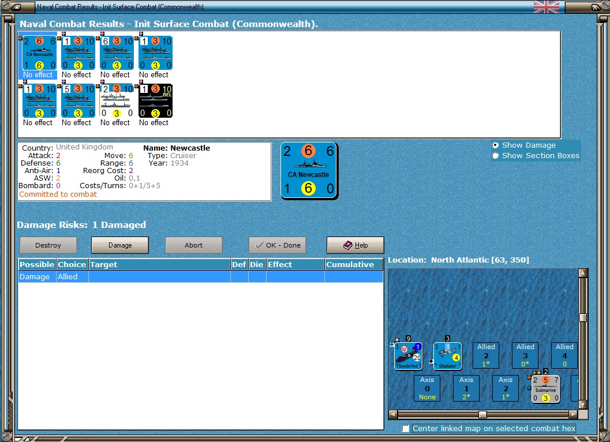Select the Allied cell in the Choice column

click(72, 276)
